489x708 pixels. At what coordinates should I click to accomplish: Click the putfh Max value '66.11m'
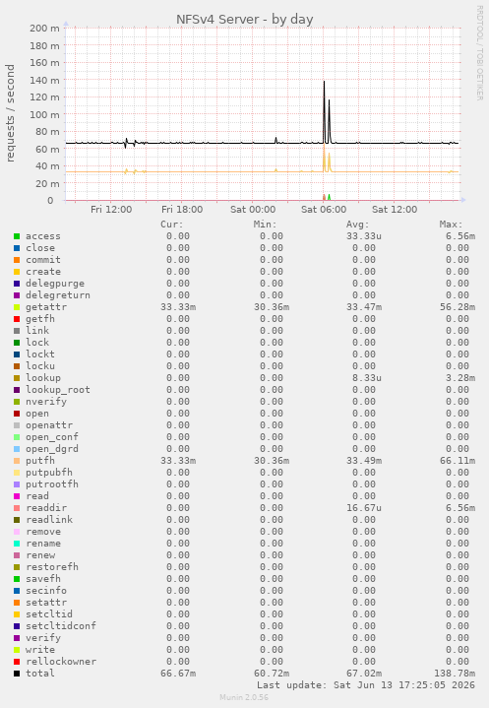tap(458, 461)
